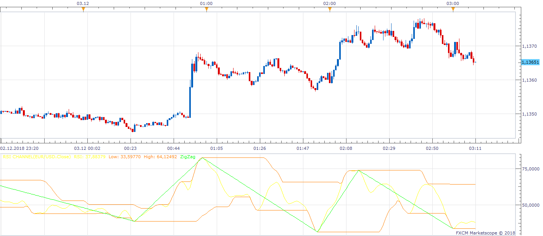Click the 01:00 hour label at top
The width and height of the screenshot is (543, 236).
206,3
